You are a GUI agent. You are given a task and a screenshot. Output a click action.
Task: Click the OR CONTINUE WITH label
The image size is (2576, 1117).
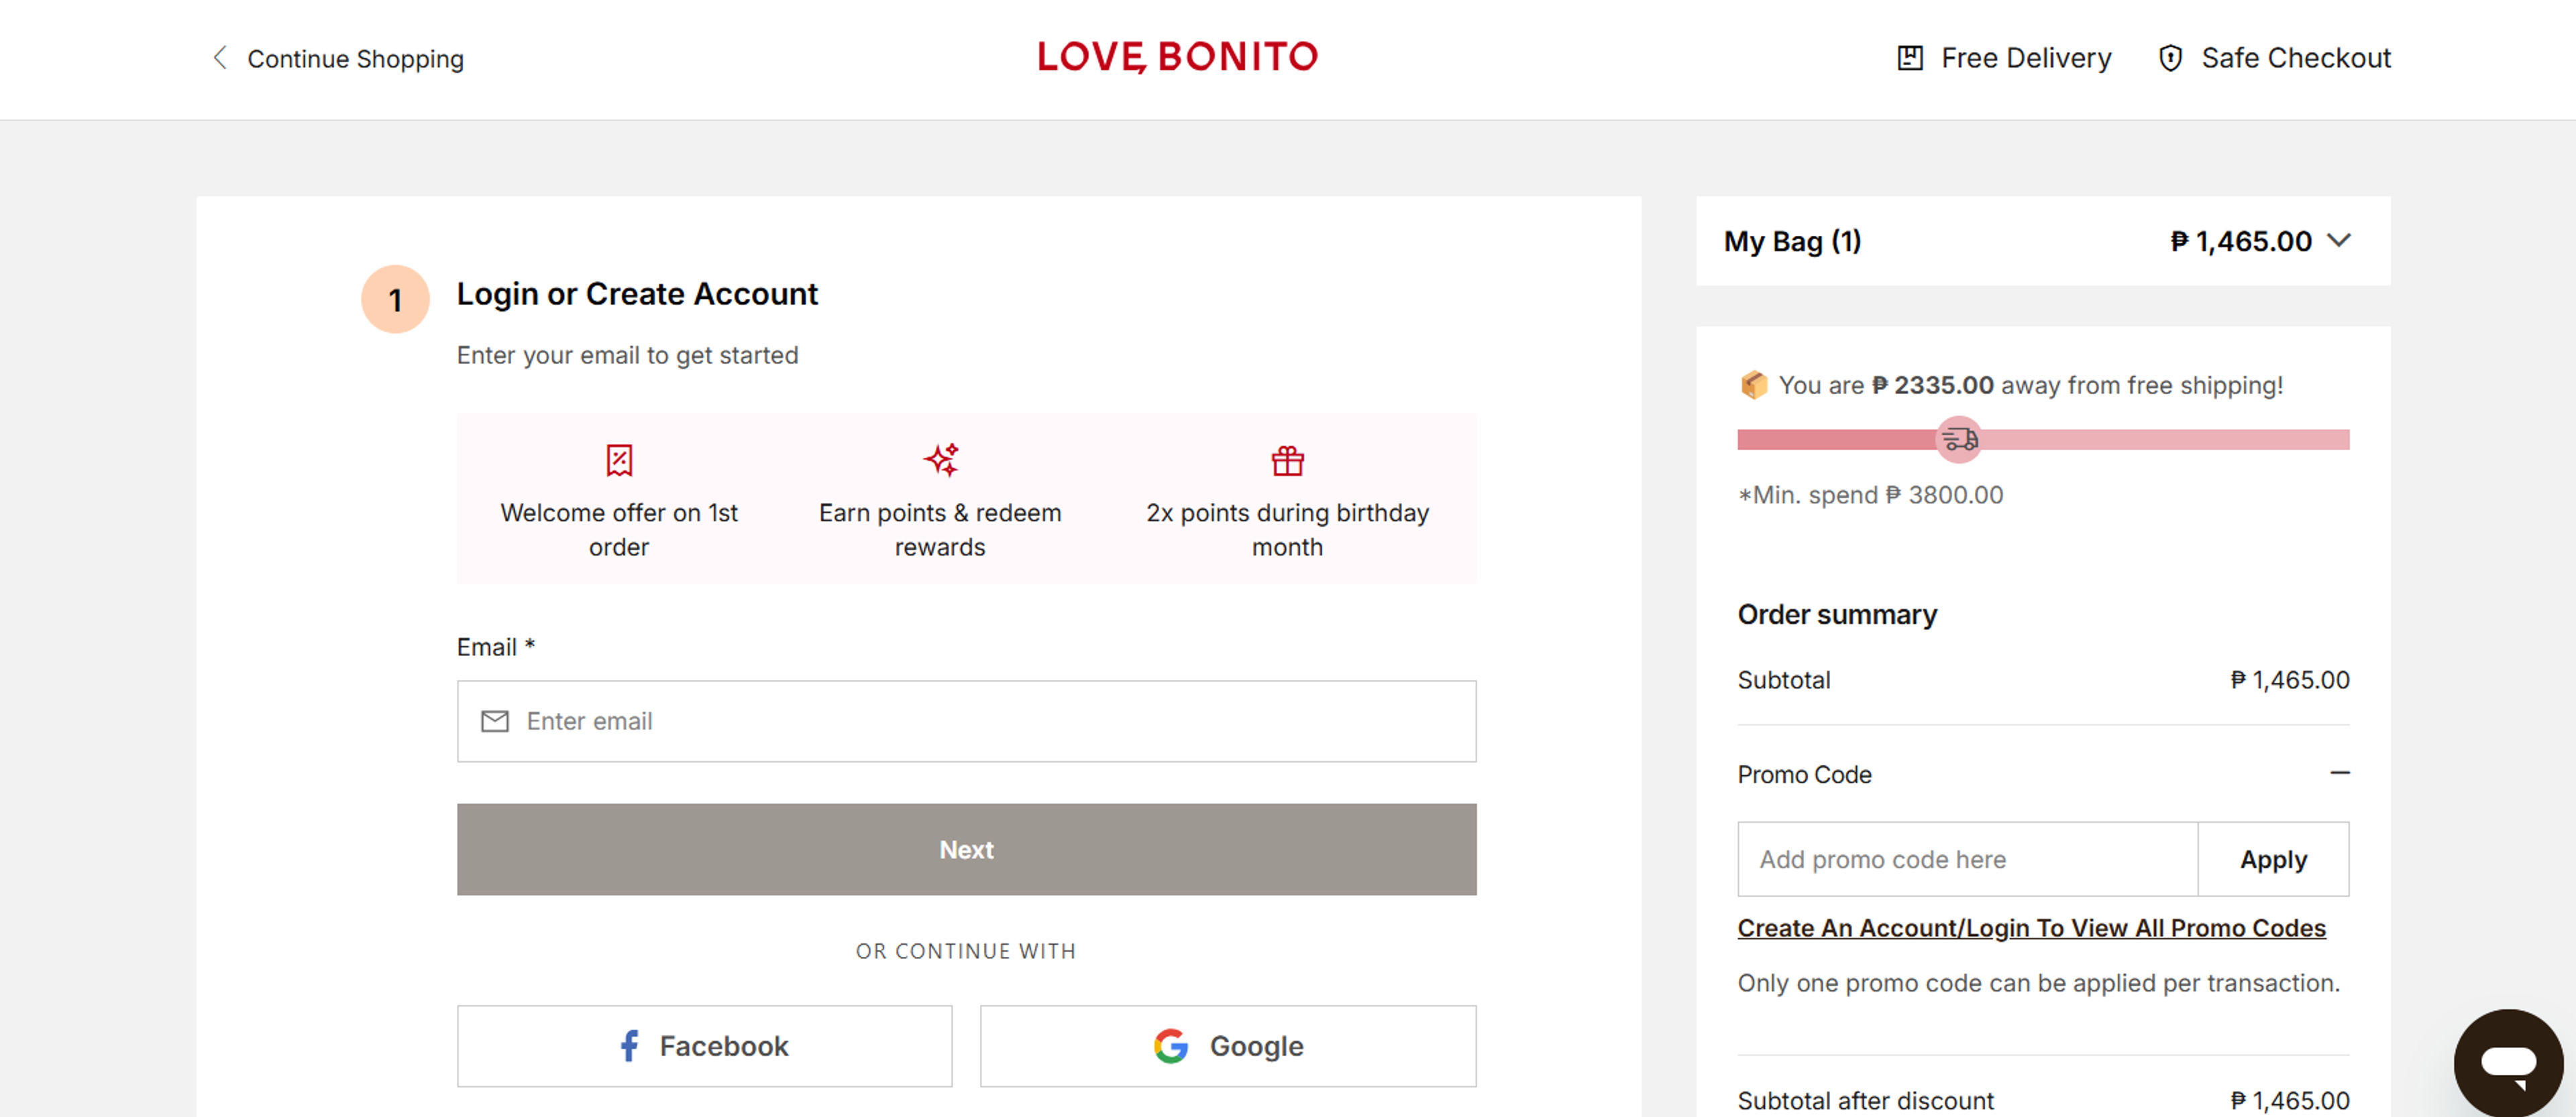click(966, 951)
